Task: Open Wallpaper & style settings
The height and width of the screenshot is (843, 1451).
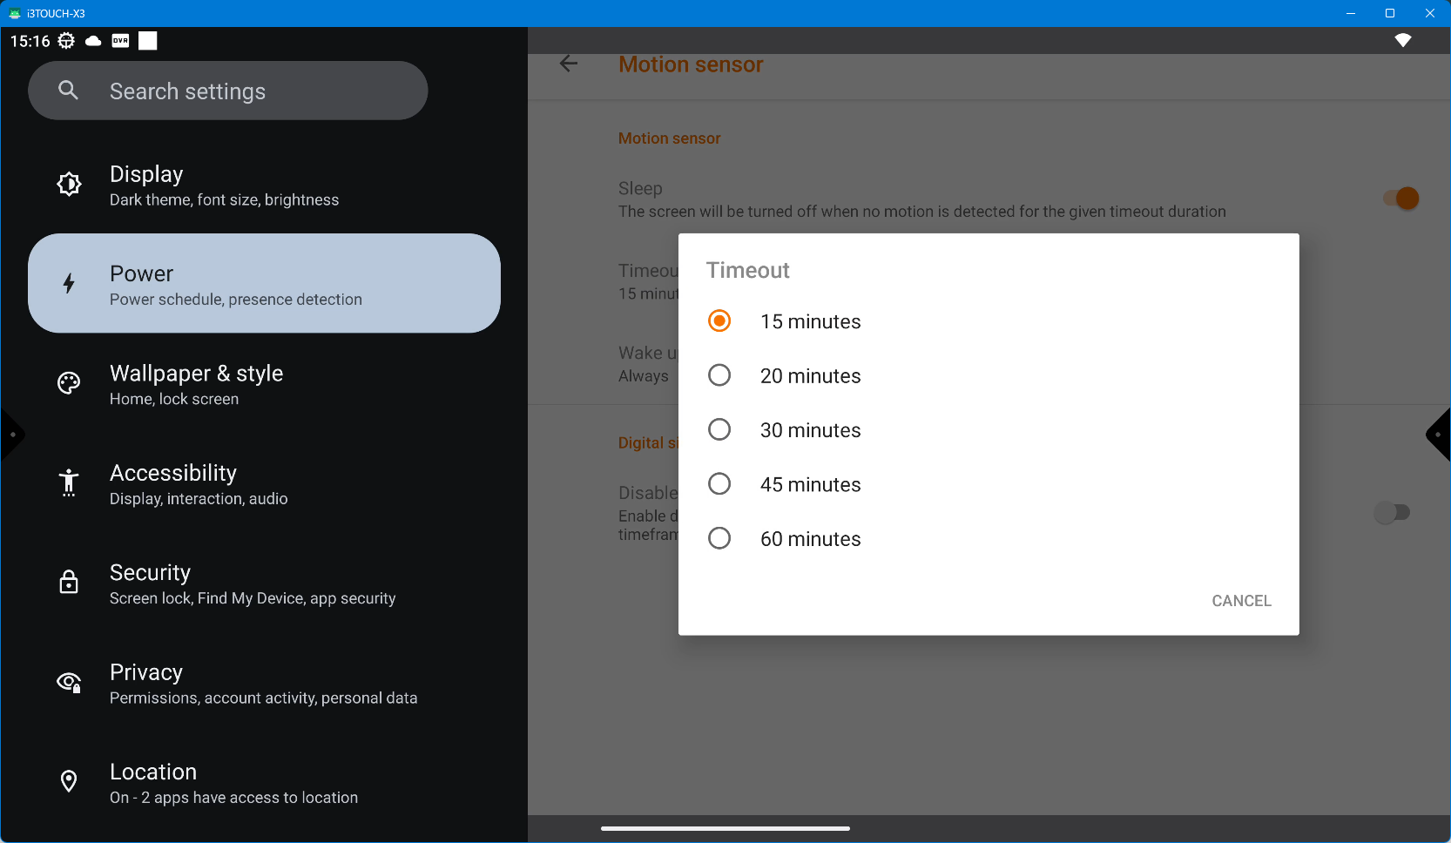Action: pos(196,384)
